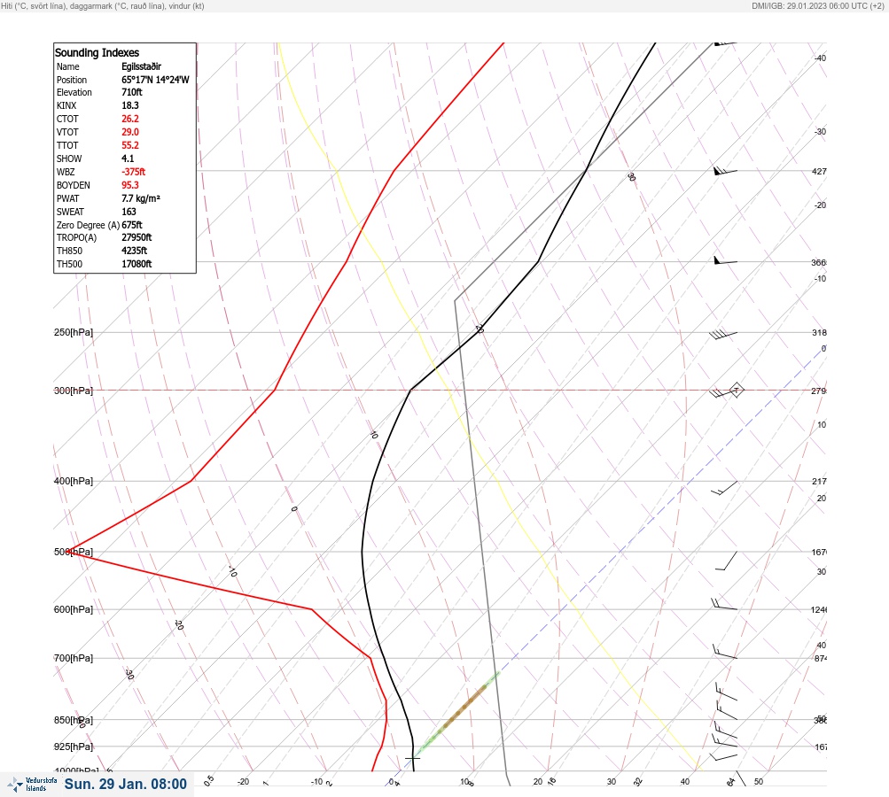Click the Vedurstofa Islands logo
This screenshot has height=797, width=889.
(32, 784)
